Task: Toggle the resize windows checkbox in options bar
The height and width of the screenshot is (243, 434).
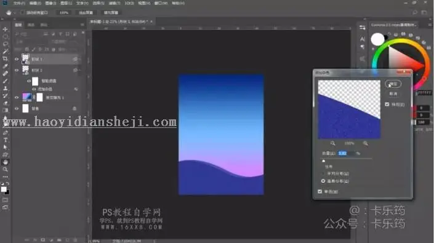Action: [22, 13]
